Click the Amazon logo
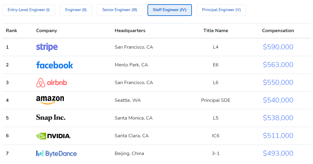The image size is (313, 164). (x=50, y=100)
